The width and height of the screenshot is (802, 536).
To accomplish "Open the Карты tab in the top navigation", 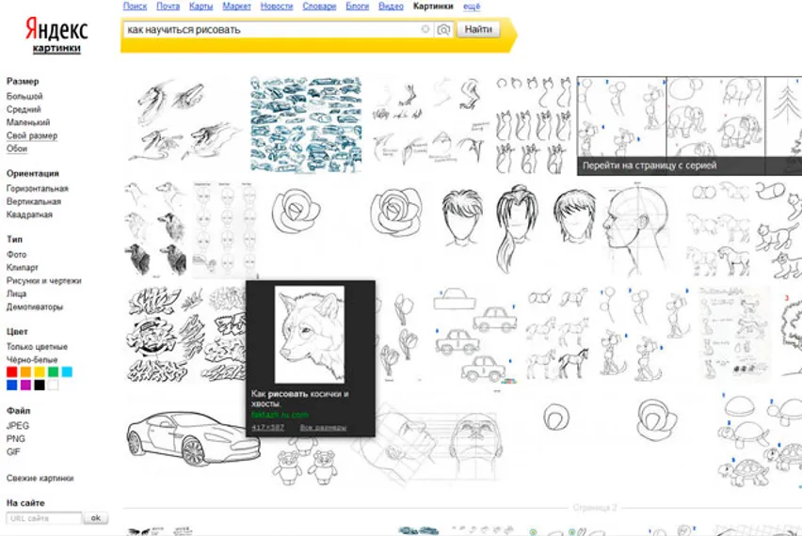I will (x=199, y=6).
